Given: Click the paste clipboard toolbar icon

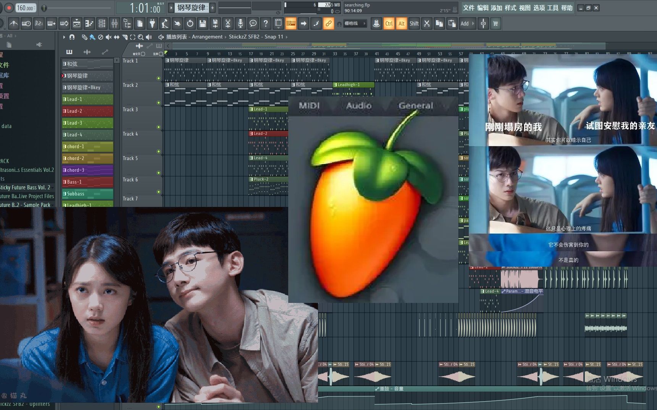Looking at the screenshot, I should coord(452,24).
